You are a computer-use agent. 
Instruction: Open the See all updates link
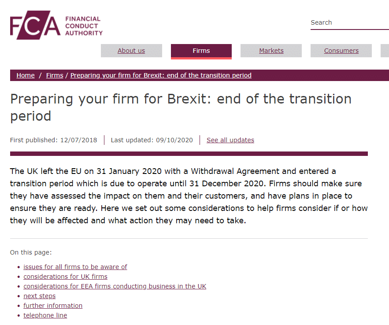pos(230,140)
